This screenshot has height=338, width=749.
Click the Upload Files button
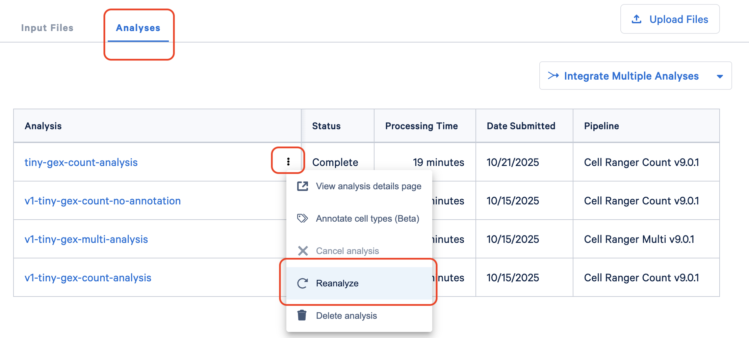click(670, 19)
